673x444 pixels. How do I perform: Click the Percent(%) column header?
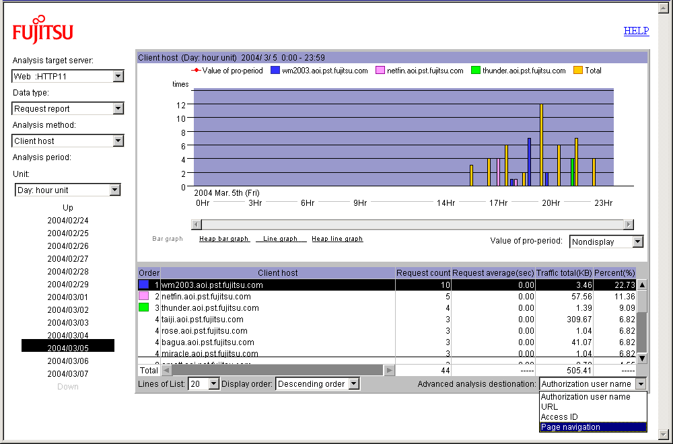(614, 273)
